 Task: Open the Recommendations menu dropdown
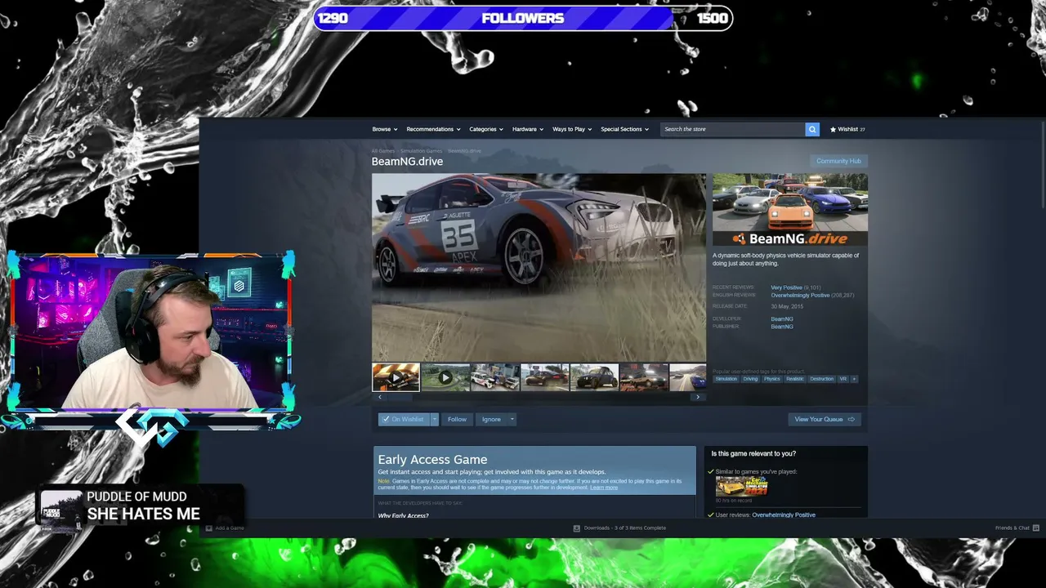tap(433, 129)
